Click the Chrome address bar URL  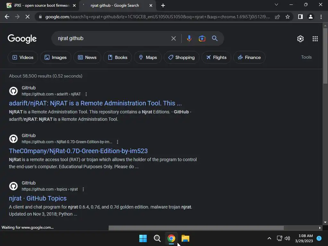point(157,17)
